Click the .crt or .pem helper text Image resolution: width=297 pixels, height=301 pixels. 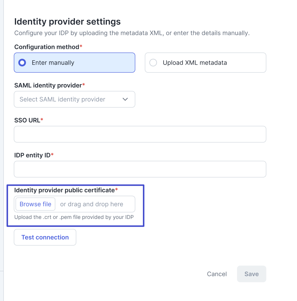tap(74, 217)
